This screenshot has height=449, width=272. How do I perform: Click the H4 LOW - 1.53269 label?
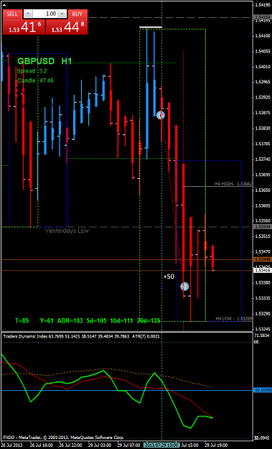click(x=234, y=318)
